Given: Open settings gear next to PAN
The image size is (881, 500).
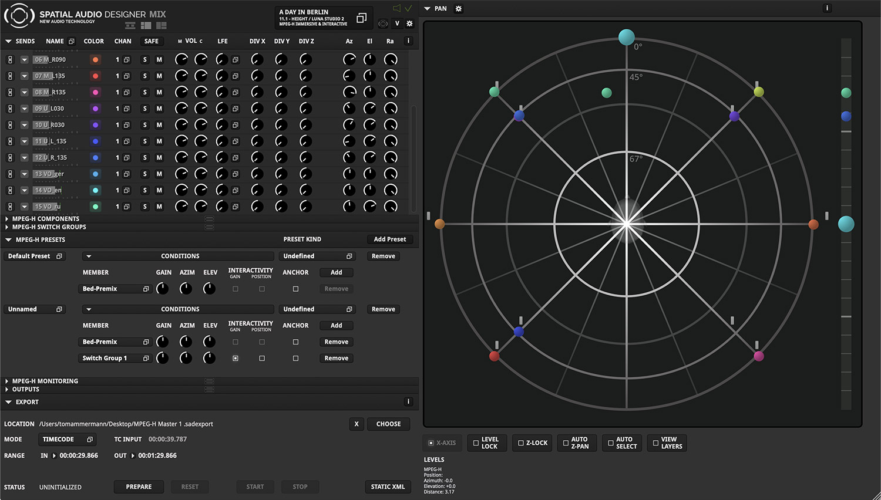Looking at the screenshot, I should tap(459, 9).
